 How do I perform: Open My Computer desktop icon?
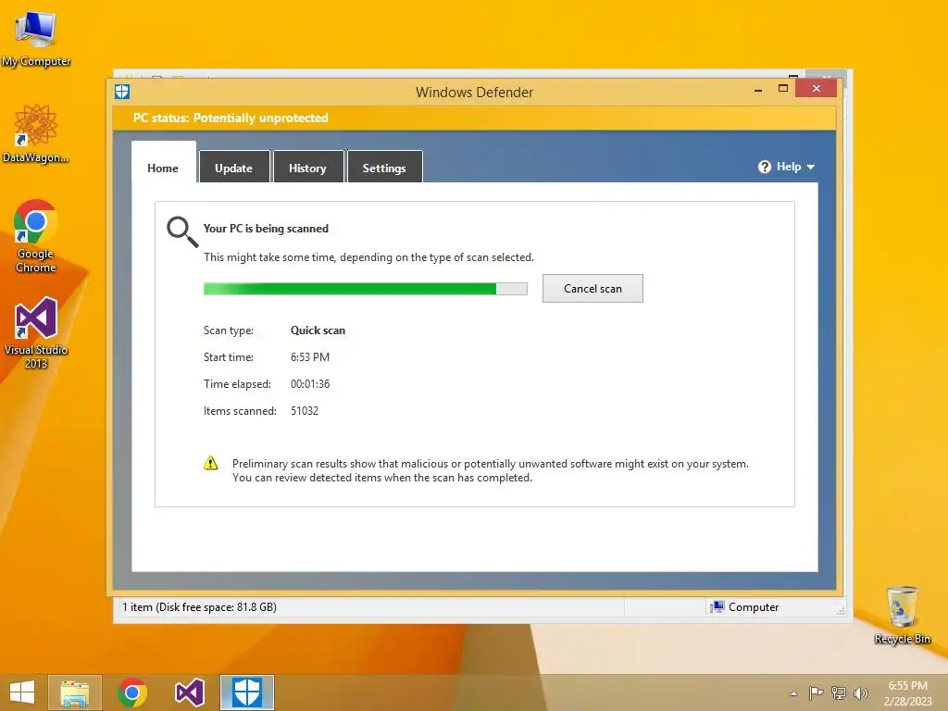click(36, 38)
